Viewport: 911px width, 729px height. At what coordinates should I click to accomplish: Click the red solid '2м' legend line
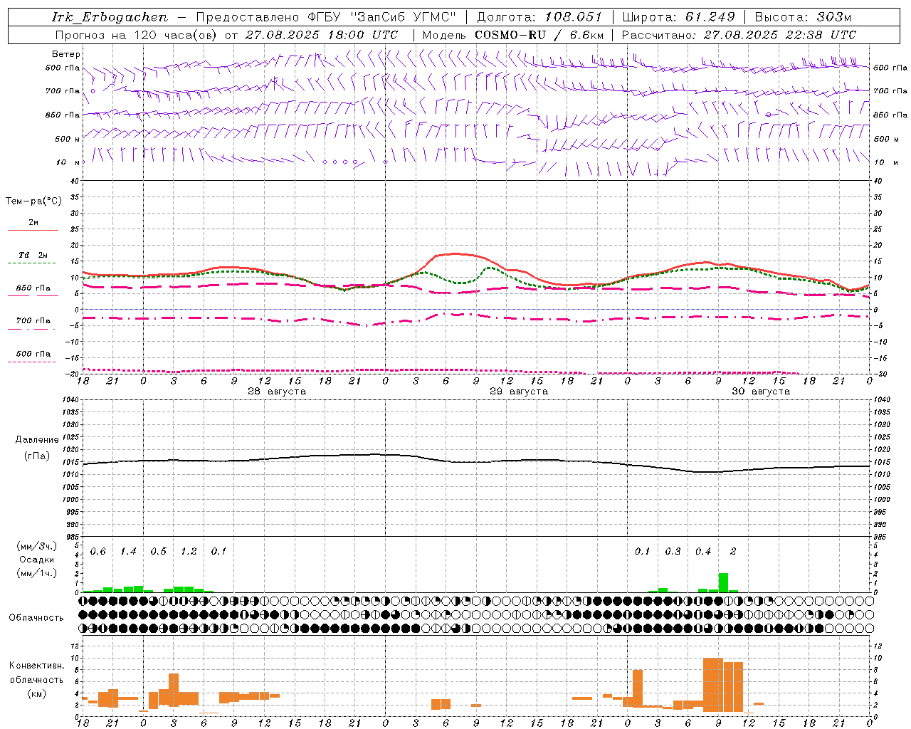click(33, 230)
